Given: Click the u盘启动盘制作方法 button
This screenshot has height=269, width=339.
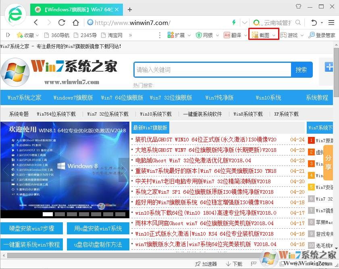Looking at the screenshot, I should pyautogui.click(x=98, y=244).
